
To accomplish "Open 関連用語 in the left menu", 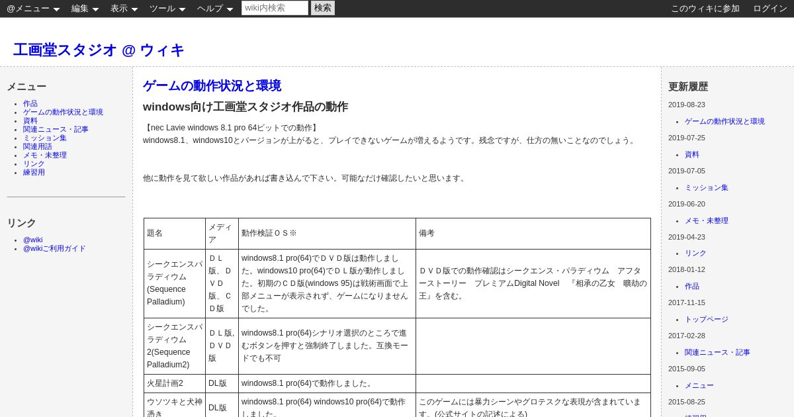I will pyautogui.click(x=38, y=147).
